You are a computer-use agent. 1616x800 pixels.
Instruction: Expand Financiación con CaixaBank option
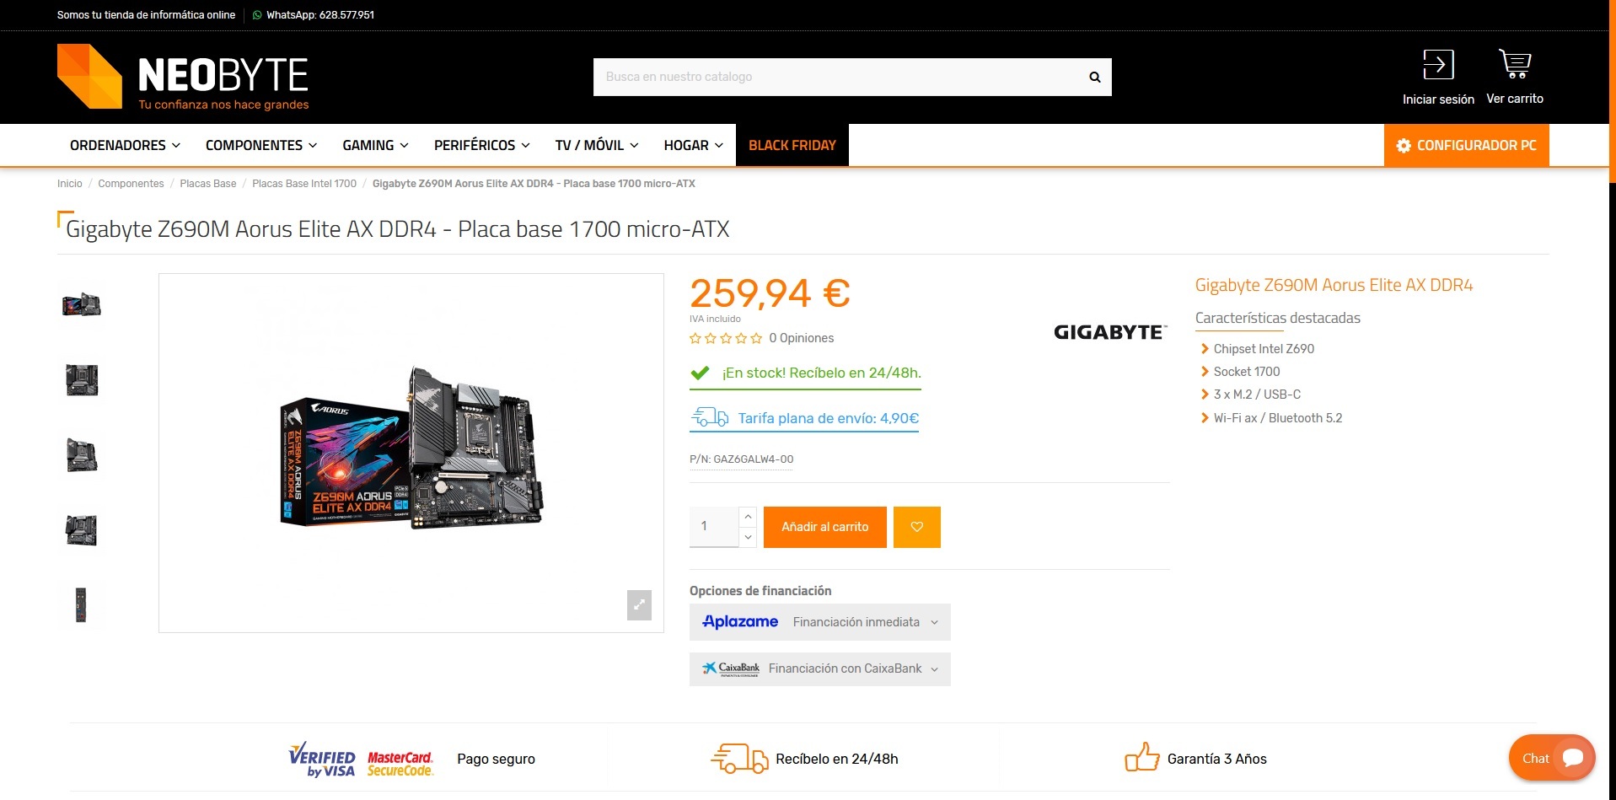819,668
